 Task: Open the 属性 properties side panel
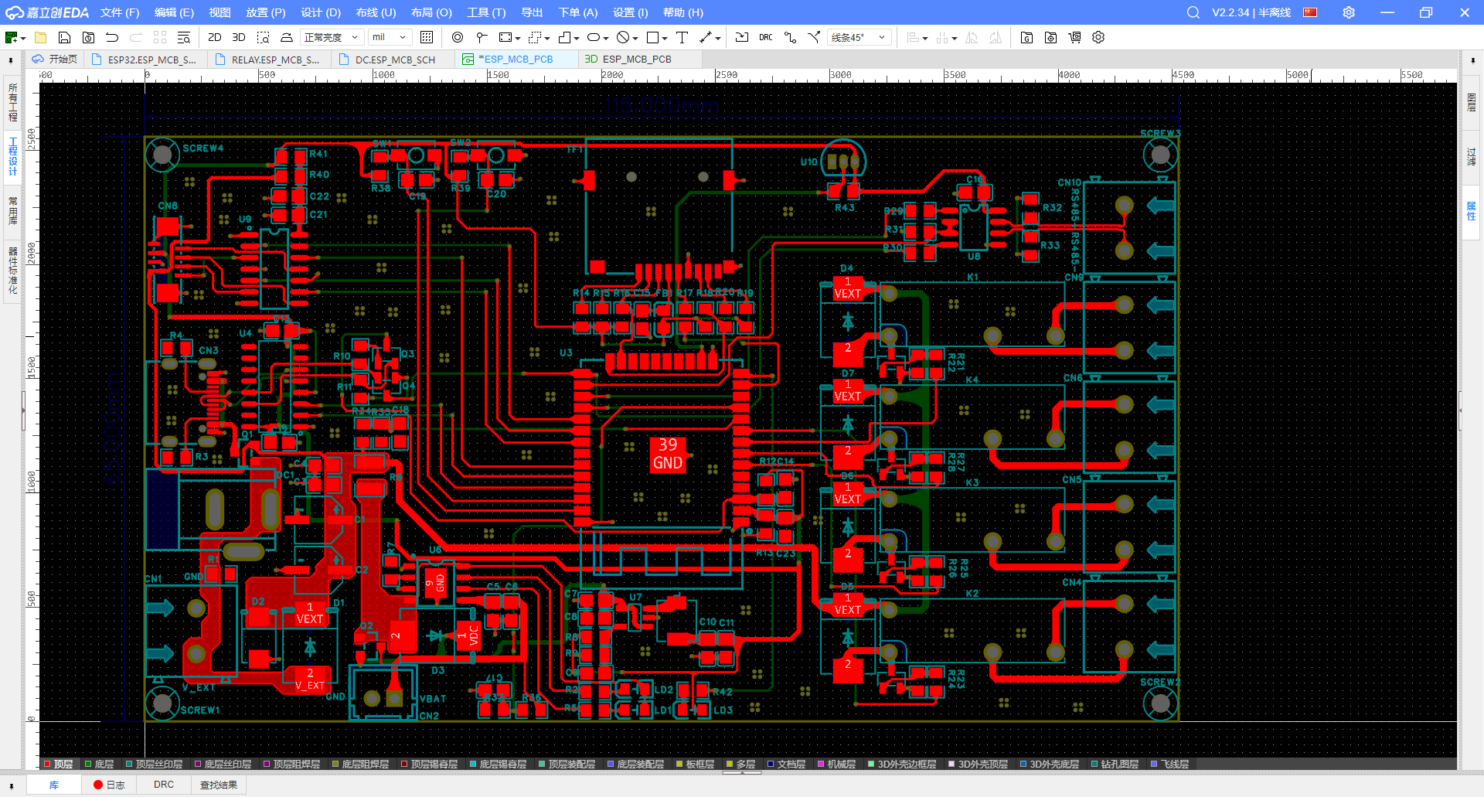coord(1471,211)
